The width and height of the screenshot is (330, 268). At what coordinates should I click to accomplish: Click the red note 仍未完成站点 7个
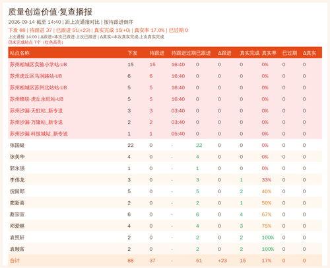[x=36, y=42]
